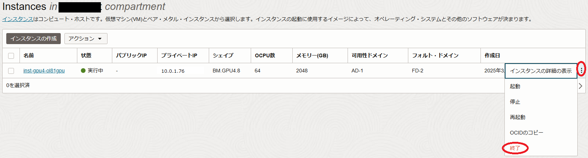Click the 可用性ドメイン column header
This screenshot has width=588, height=158.
[370, 55]
